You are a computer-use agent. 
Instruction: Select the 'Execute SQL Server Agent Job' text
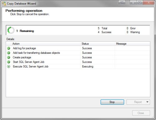coord(31,67)
